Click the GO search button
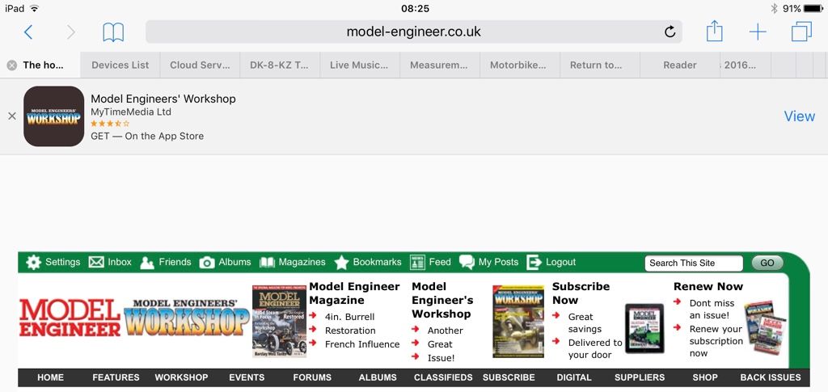 767,263
